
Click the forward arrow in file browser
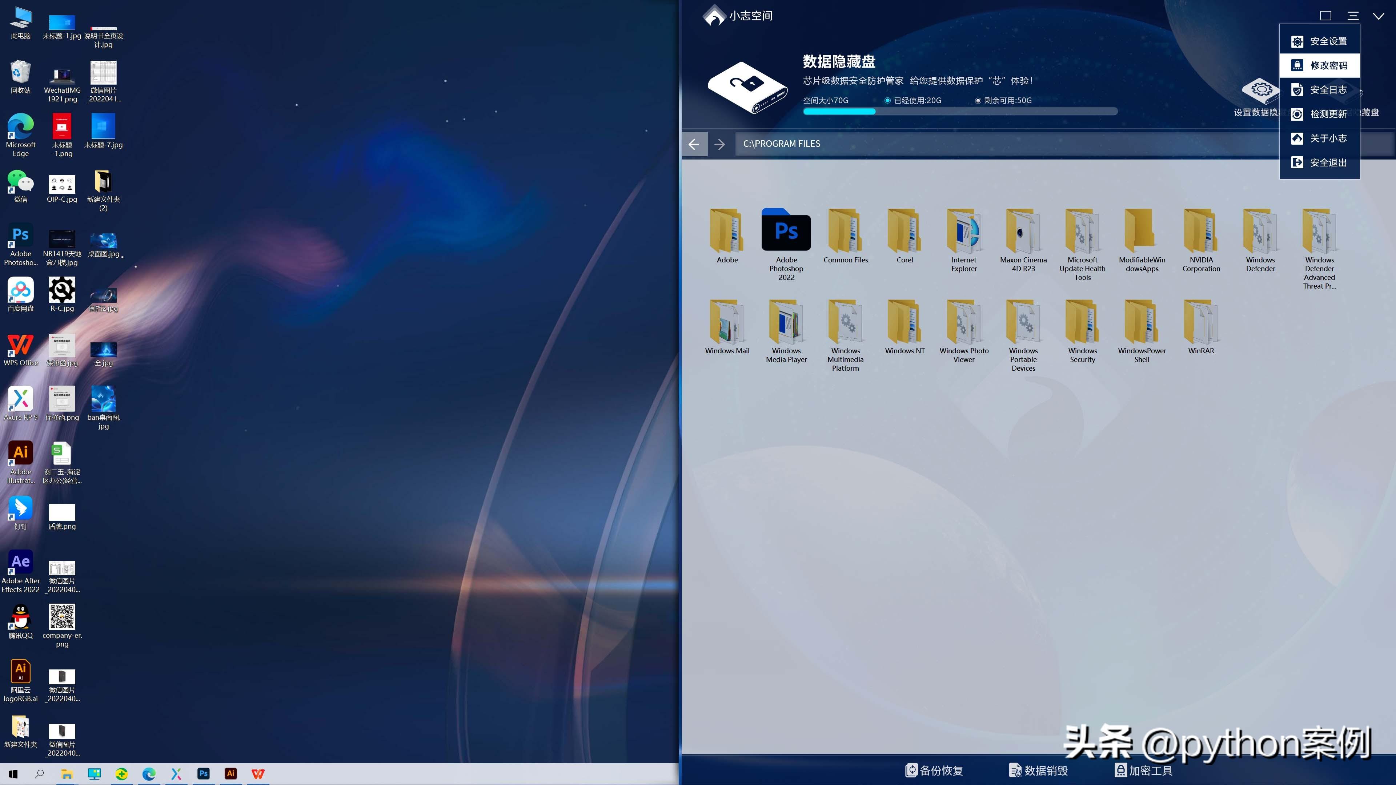720,144
